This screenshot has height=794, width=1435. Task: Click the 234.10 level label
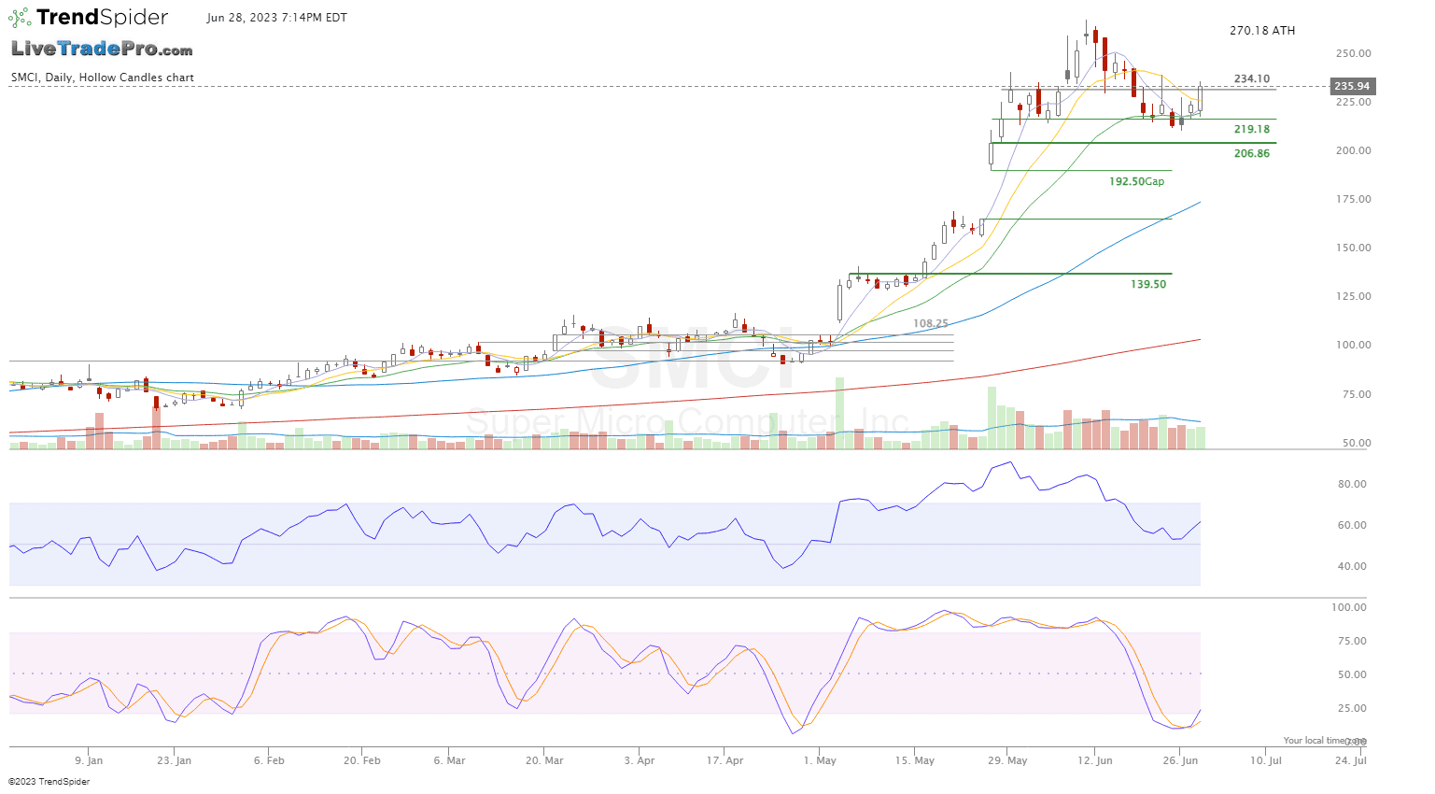[x=1252, y=79]
